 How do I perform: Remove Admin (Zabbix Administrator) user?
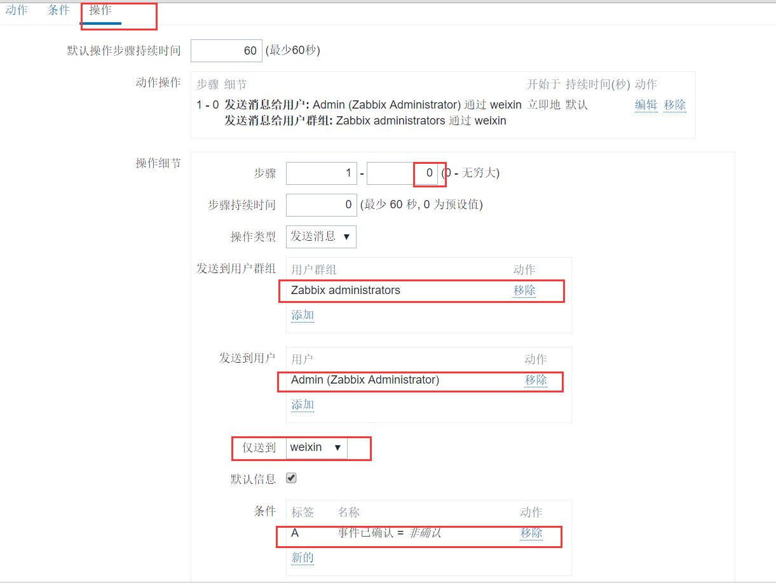click(x=536, y=380)
